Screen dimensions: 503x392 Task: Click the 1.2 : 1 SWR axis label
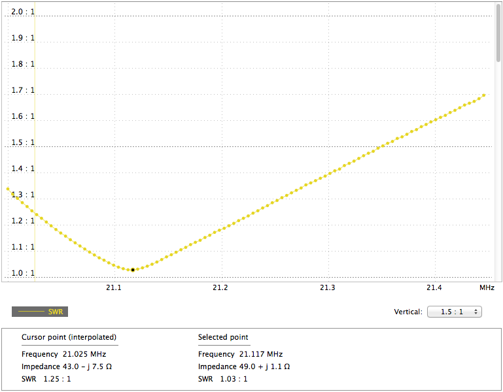point(23,221)
